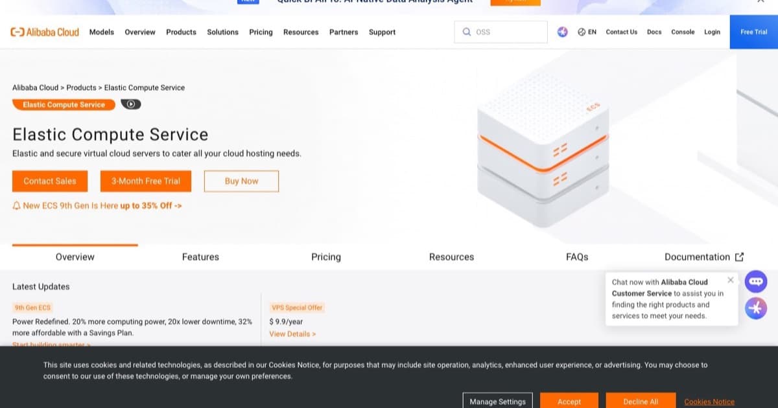Open the Overview menu in top navigation
Viewport: 778px width, 408px height.
(x=140, y=32)
